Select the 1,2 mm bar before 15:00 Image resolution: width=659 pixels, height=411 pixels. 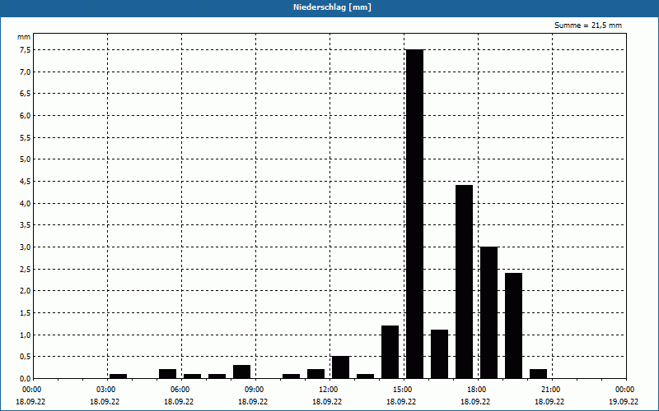[x=390, y=352]
